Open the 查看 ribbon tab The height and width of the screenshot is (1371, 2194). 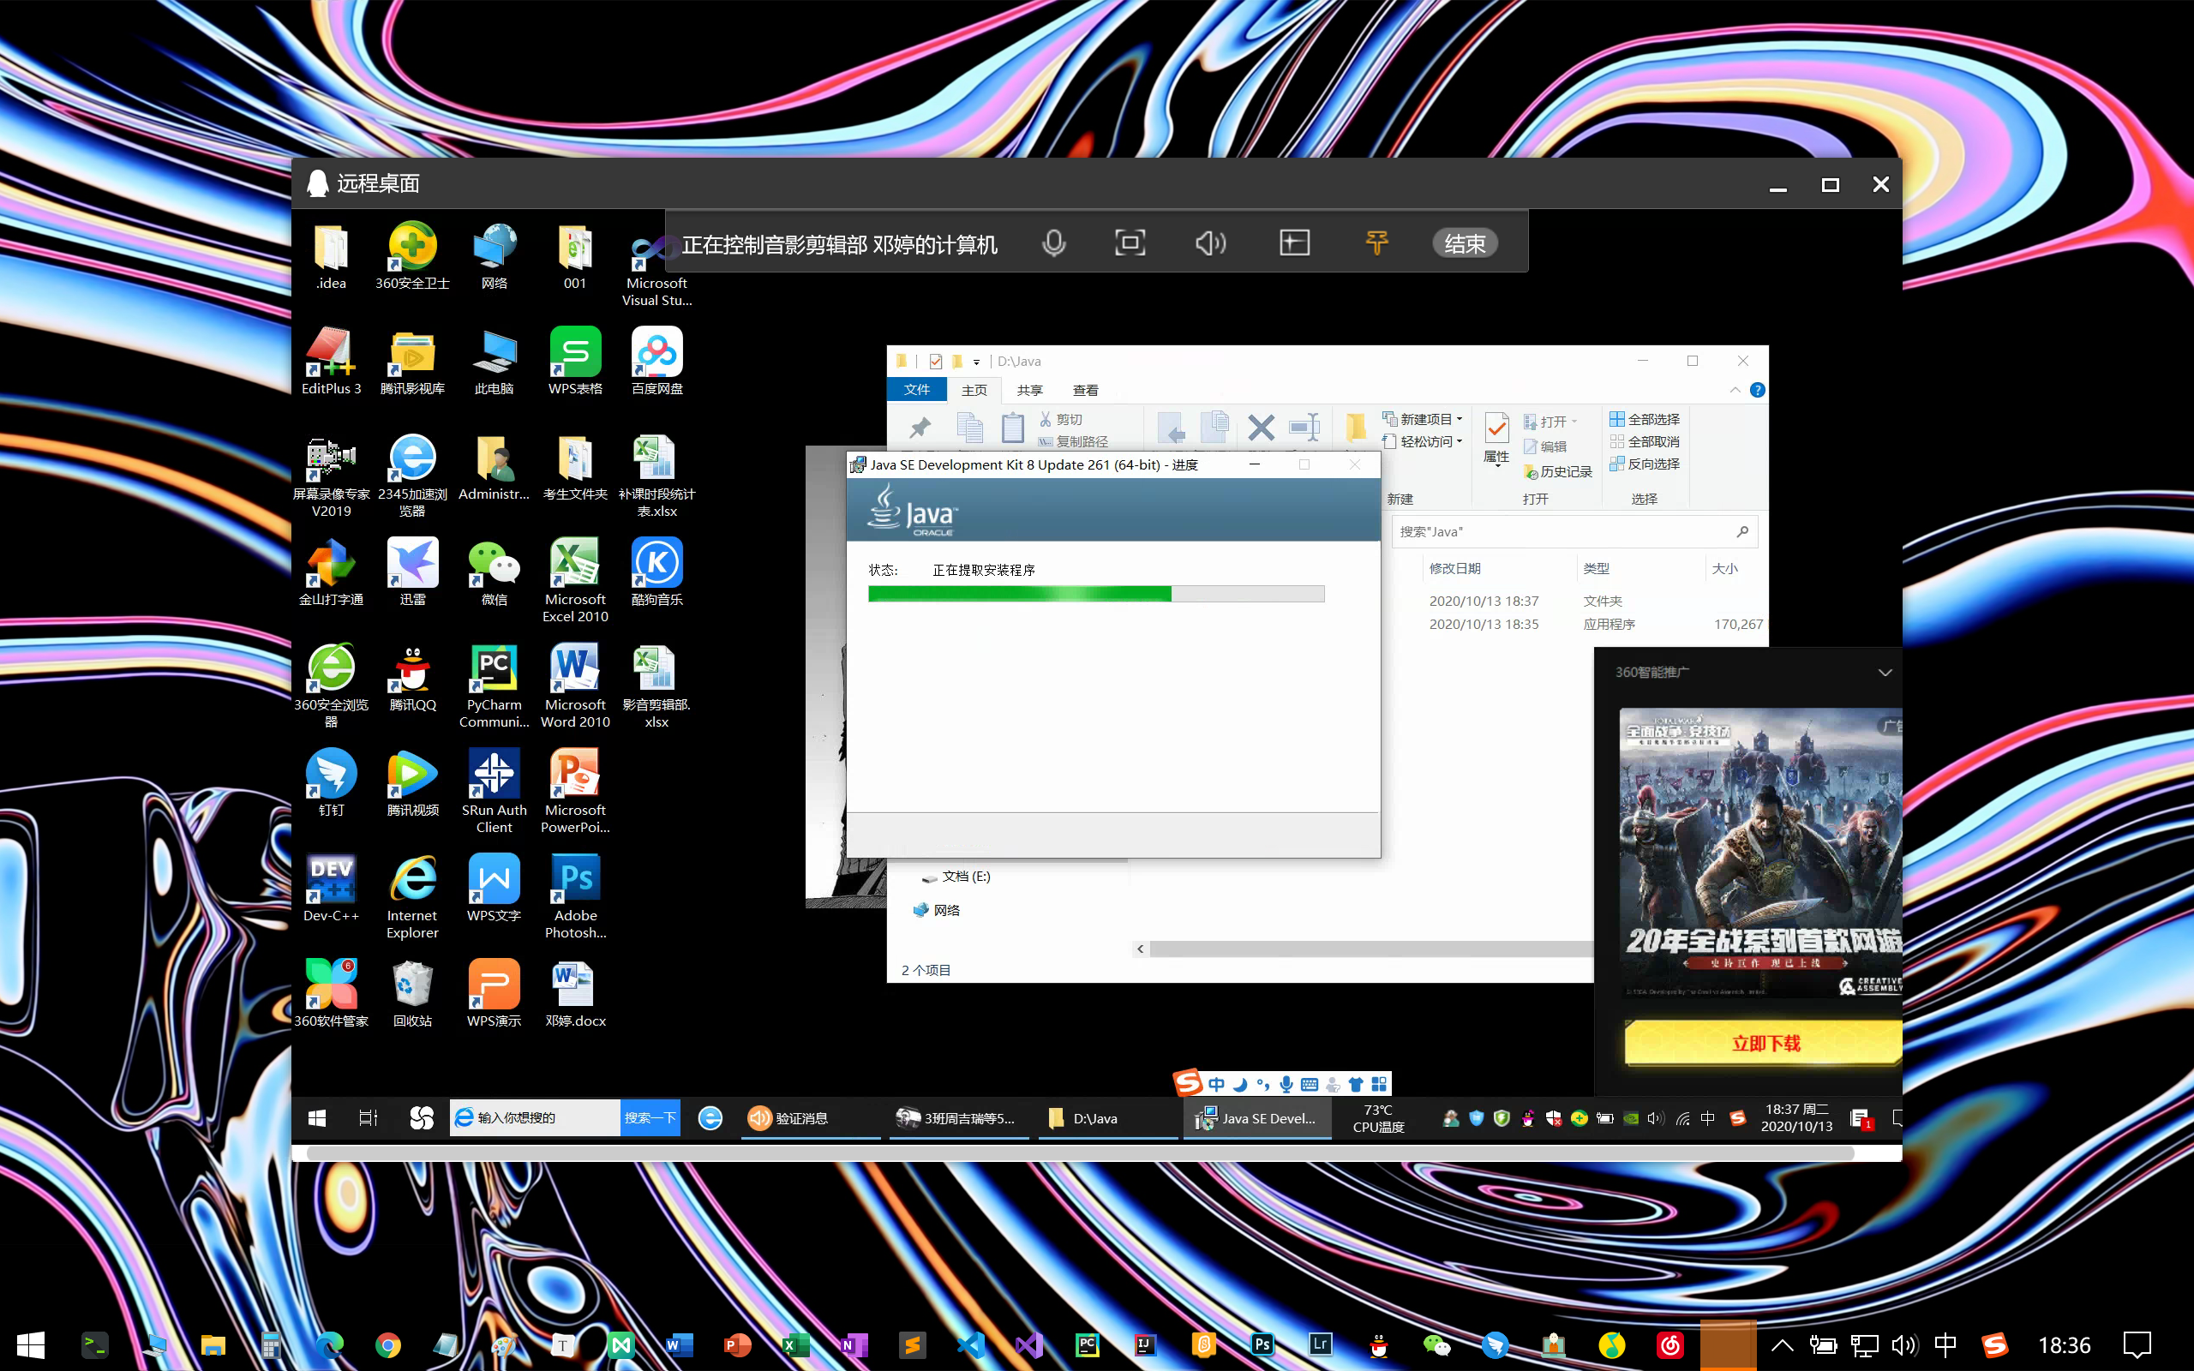[1084, 390]
